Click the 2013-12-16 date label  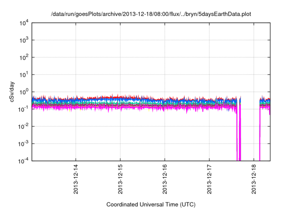164,179
